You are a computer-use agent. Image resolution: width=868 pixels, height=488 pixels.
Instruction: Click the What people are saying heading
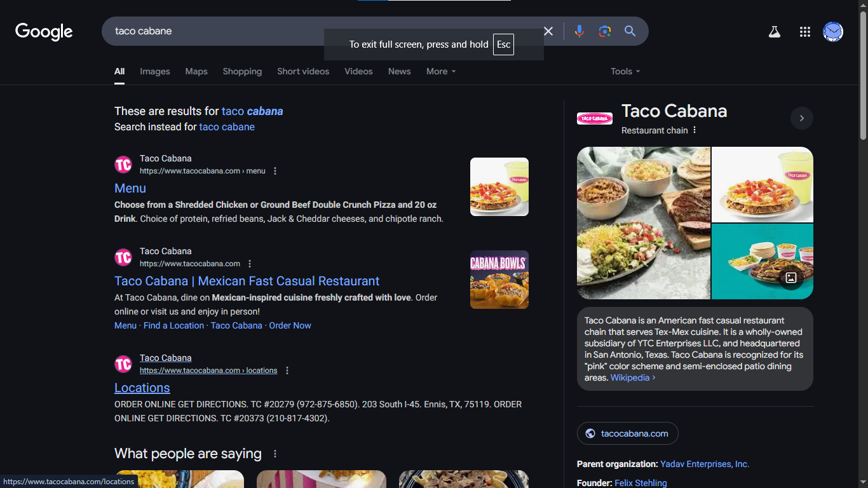point(188,454)
